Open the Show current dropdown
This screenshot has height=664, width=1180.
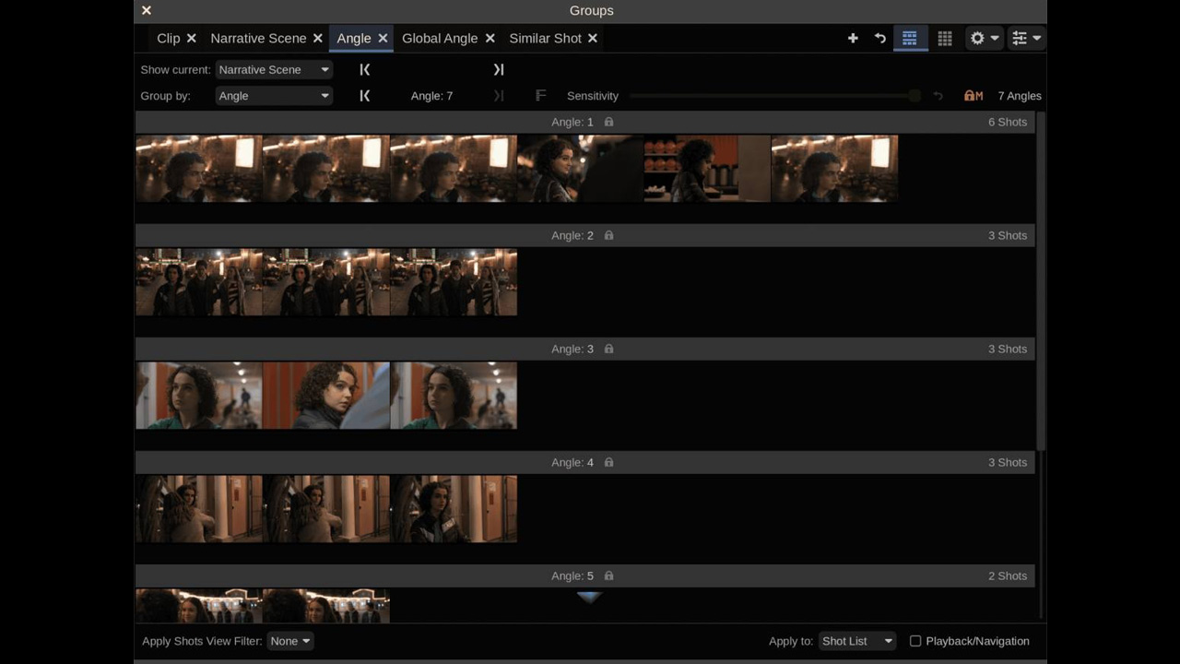274,69
